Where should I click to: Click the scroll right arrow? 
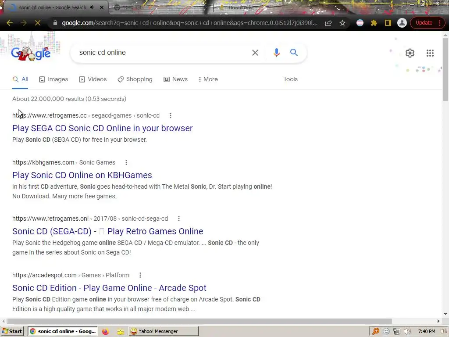438,321
